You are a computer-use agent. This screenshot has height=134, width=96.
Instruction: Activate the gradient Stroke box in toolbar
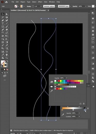point(5,65)
